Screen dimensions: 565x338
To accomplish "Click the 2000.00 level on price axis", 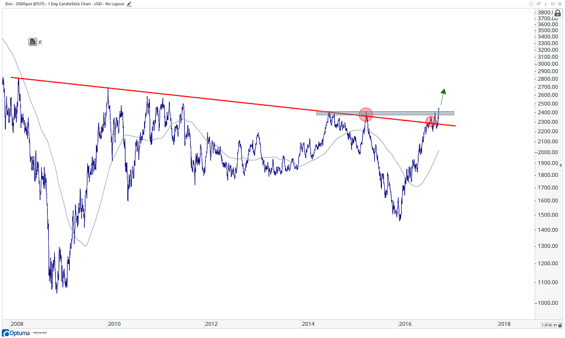I will click(x=549, y=152).
